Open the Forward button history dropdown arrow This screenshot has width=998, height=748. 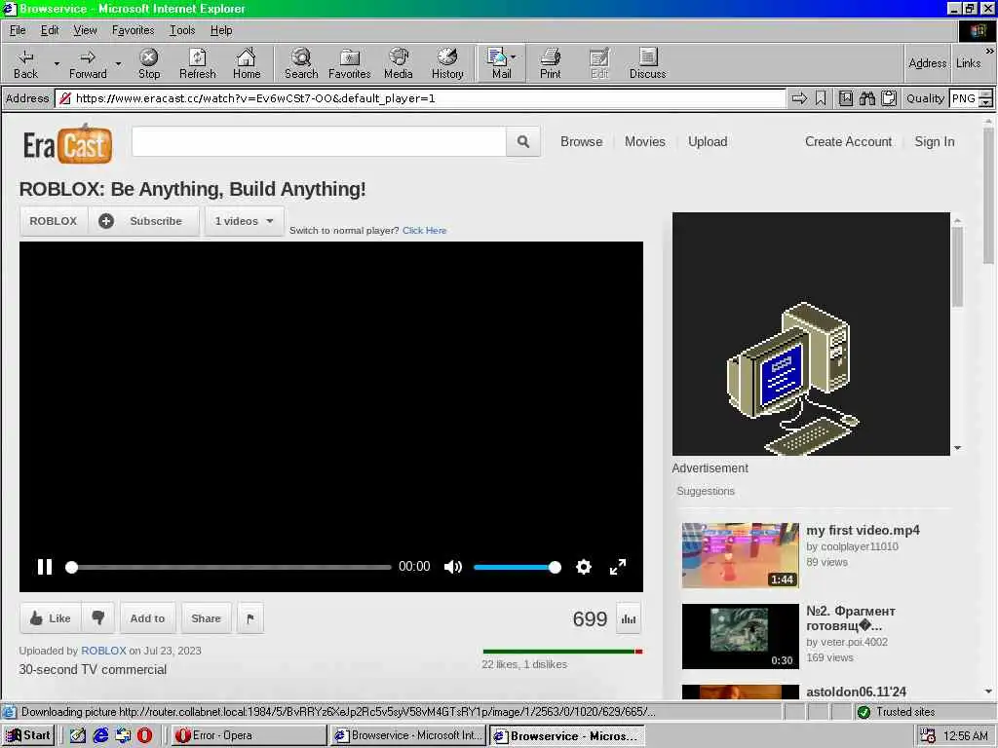pyautogui.click(x=118, y=63)
